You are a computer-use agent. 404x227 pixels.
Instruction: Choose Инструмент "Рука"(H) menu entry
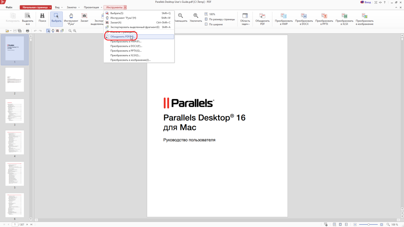139,18
